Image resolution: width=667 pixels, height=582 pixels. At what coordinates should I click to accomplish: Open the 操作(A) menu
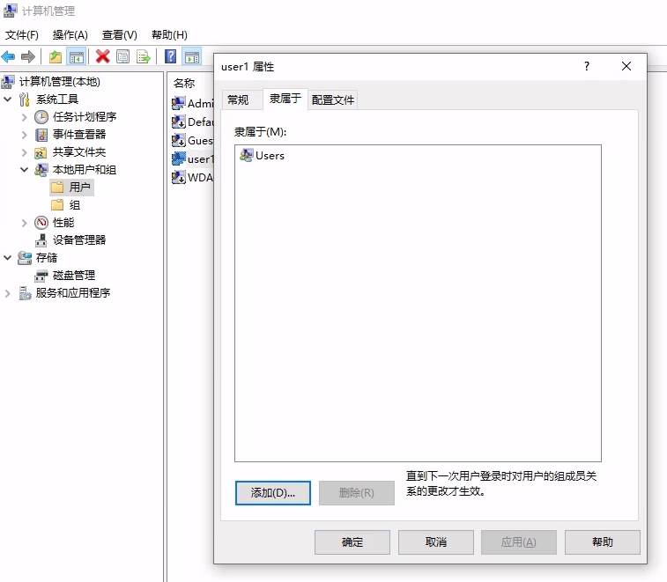70,35
